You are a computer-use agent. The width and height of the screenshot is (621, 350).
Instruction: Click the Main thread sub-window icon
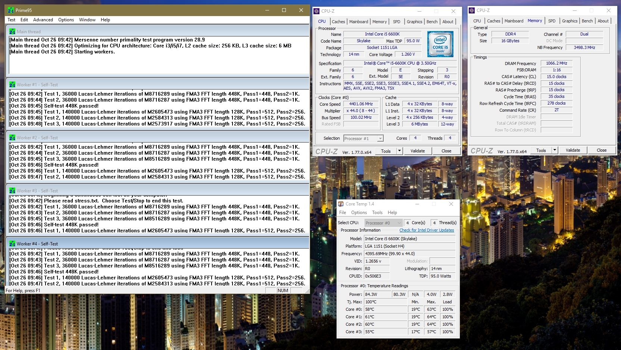[x=12, y=31]
